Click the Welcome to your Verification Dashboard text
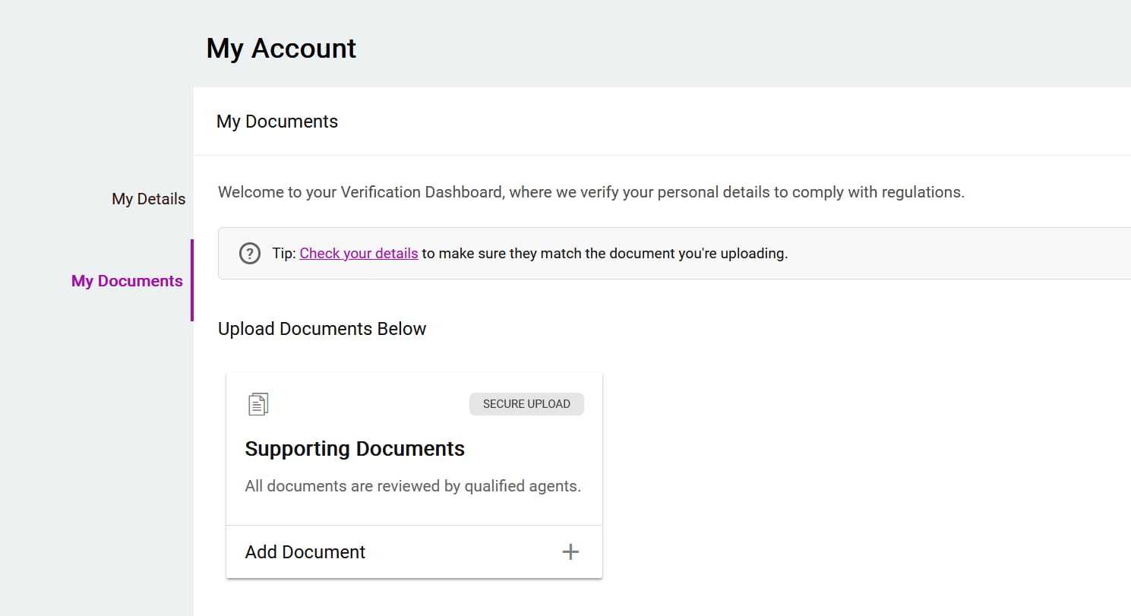Image resolution: width=1131 pixels, height=616 pixels. click(x=591, y=192)
